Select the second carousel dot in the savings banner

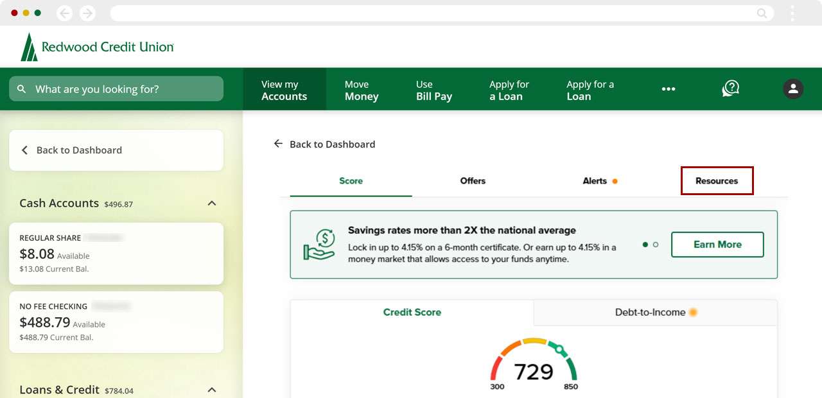[656, 245]
